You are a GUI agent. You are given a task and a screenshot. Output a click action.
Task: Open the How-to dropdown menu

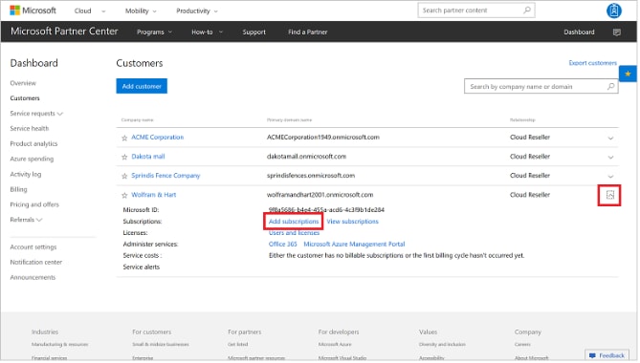[x=208, y=32]
